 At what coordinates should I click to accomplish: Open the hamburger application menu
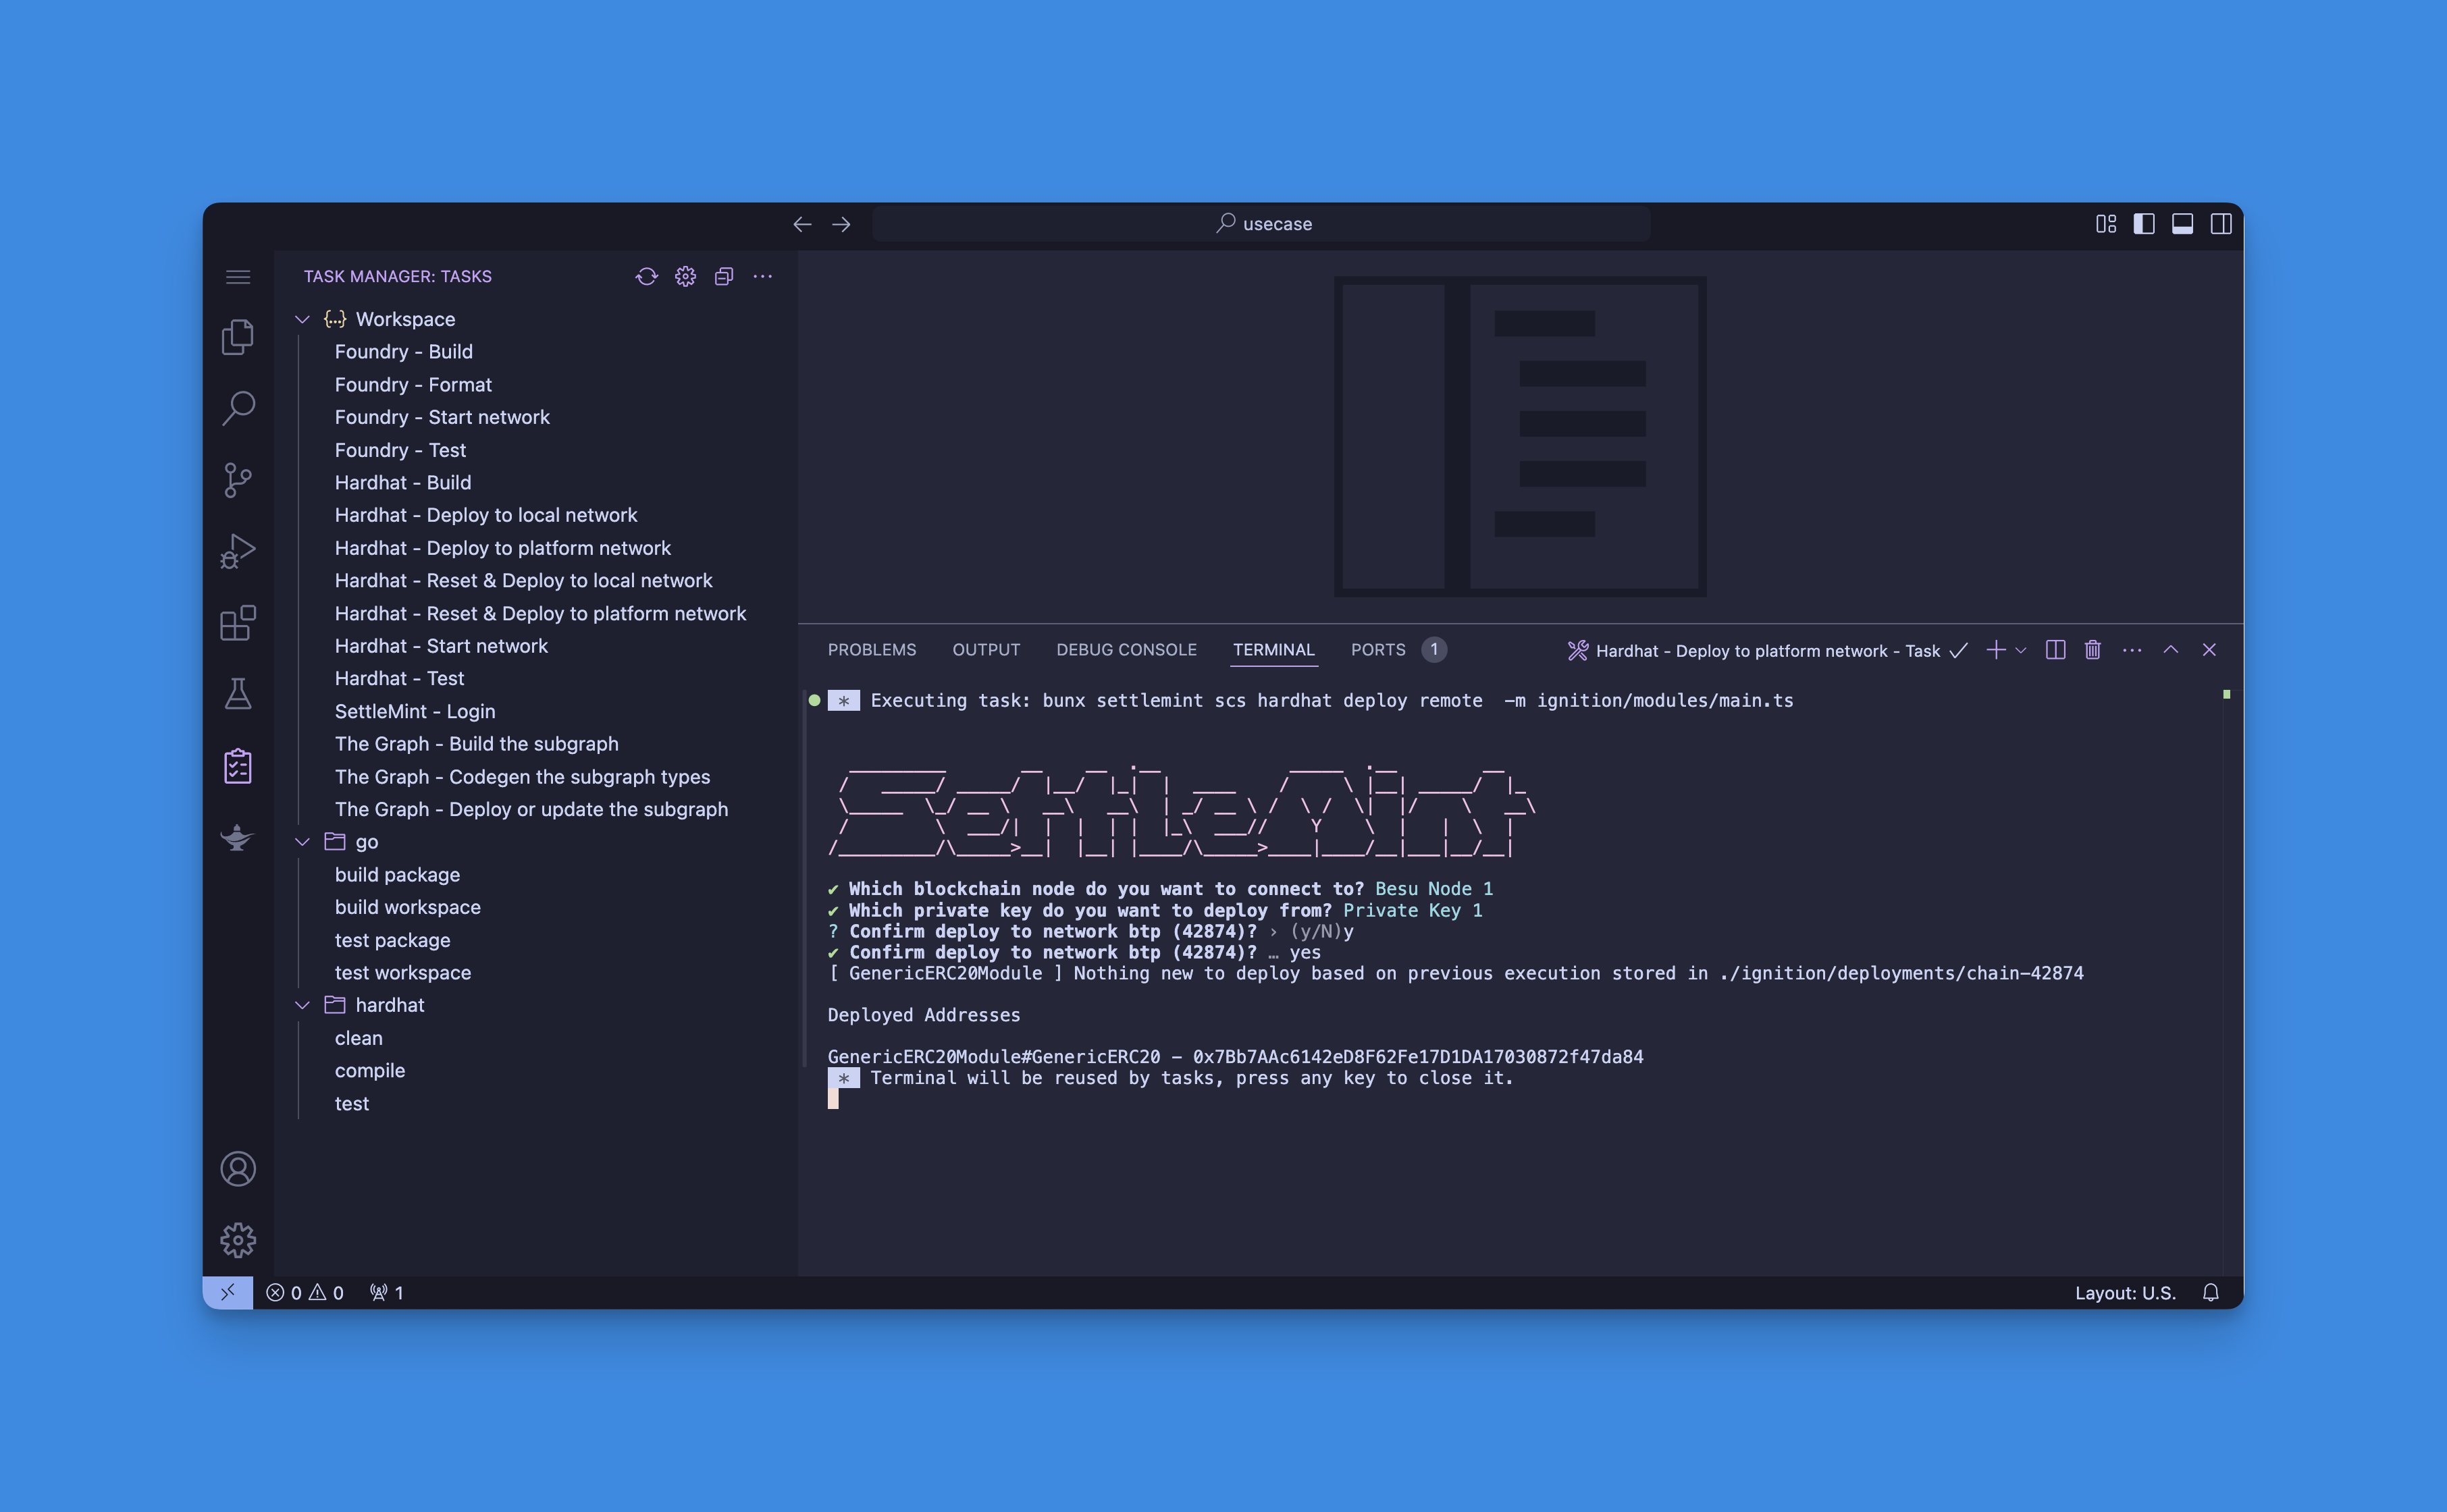point(238,277)
